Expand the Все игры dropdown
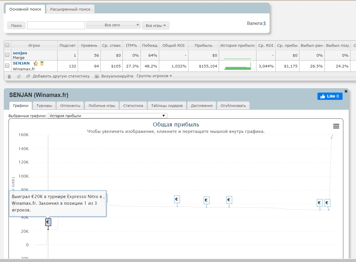This screenshot has height=262, width=356. tap(155, 26)
